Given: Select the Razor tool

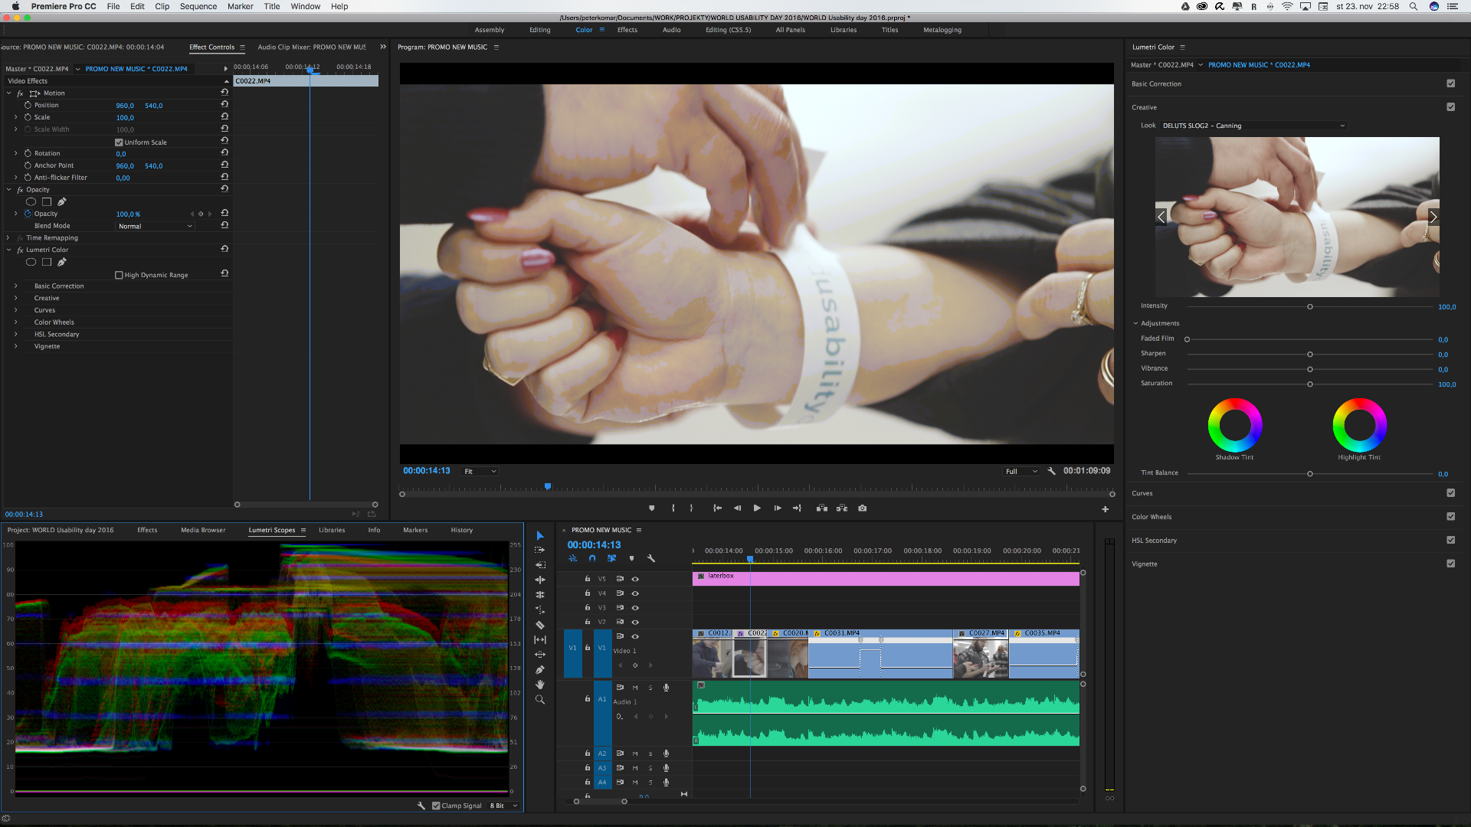Looking at the screenshot, I should (x=540, y=625).
